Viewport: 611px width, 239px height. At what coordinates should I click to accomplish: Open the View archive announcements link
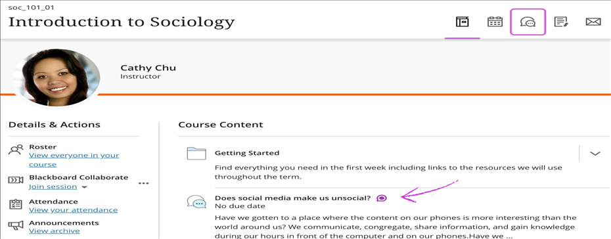pyautogui.click(x=54, y=231)
